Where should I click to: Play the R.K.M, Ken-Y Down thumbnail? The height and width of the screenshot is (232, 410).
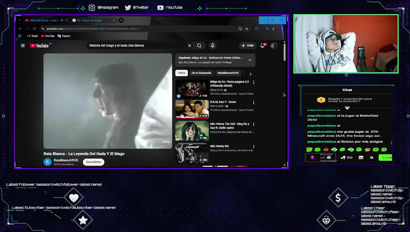[x=192, y=109]
